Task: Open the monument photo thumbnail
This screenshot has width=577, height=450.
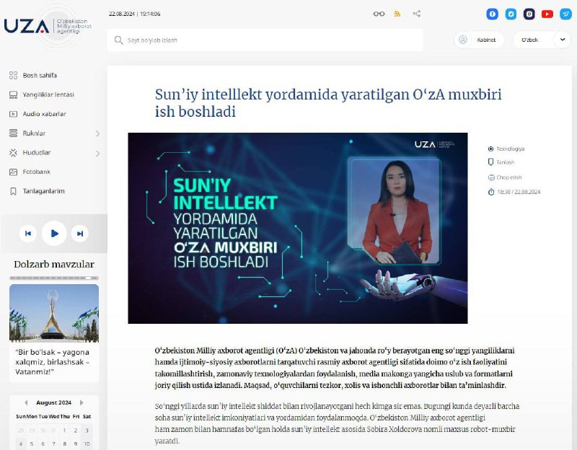Action: pos(54,313)
